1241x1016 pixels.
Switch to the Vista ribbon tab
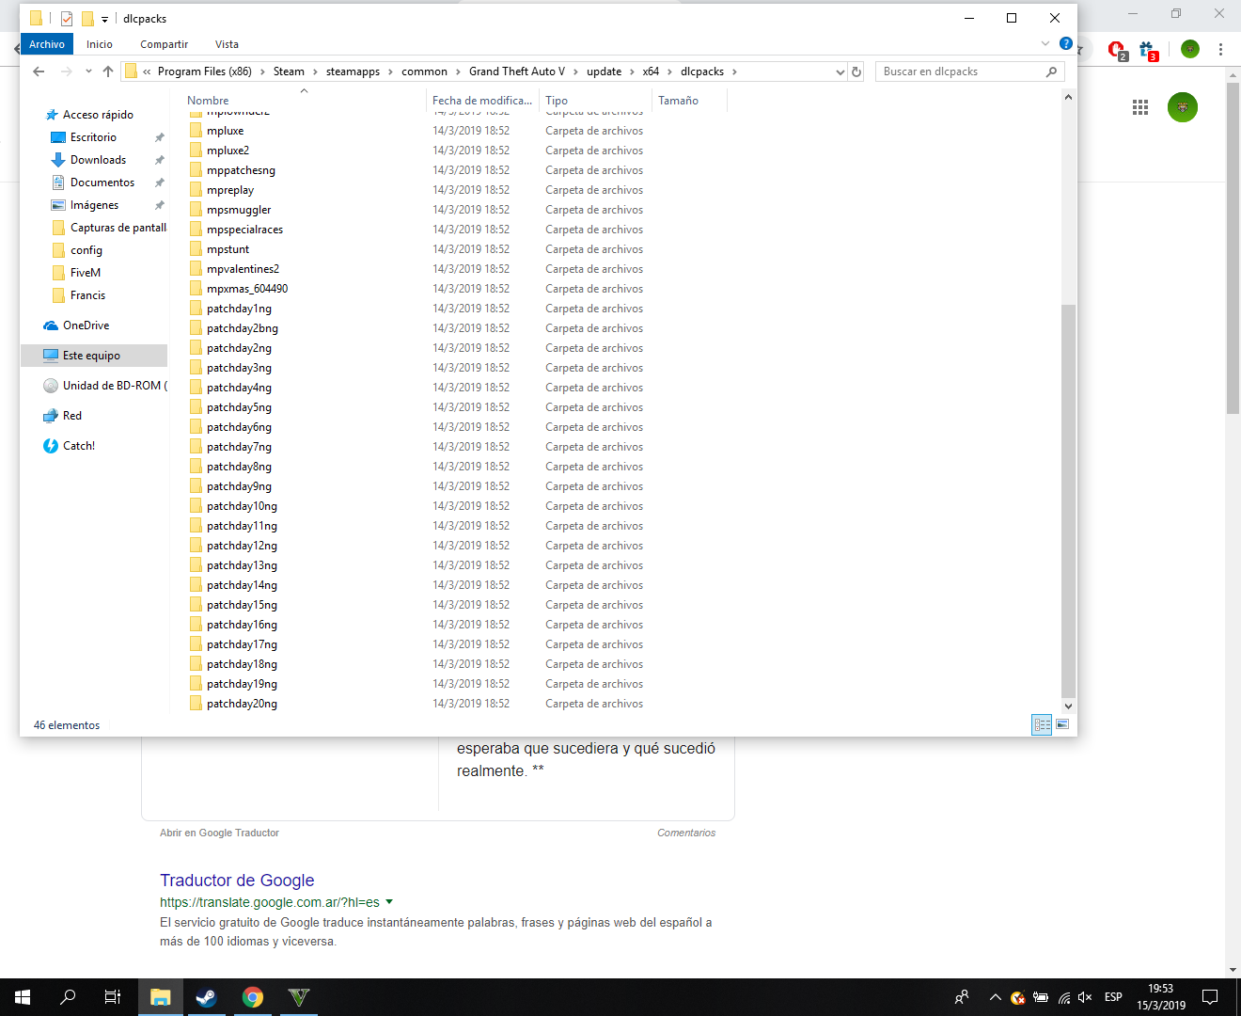pos(227,44)
